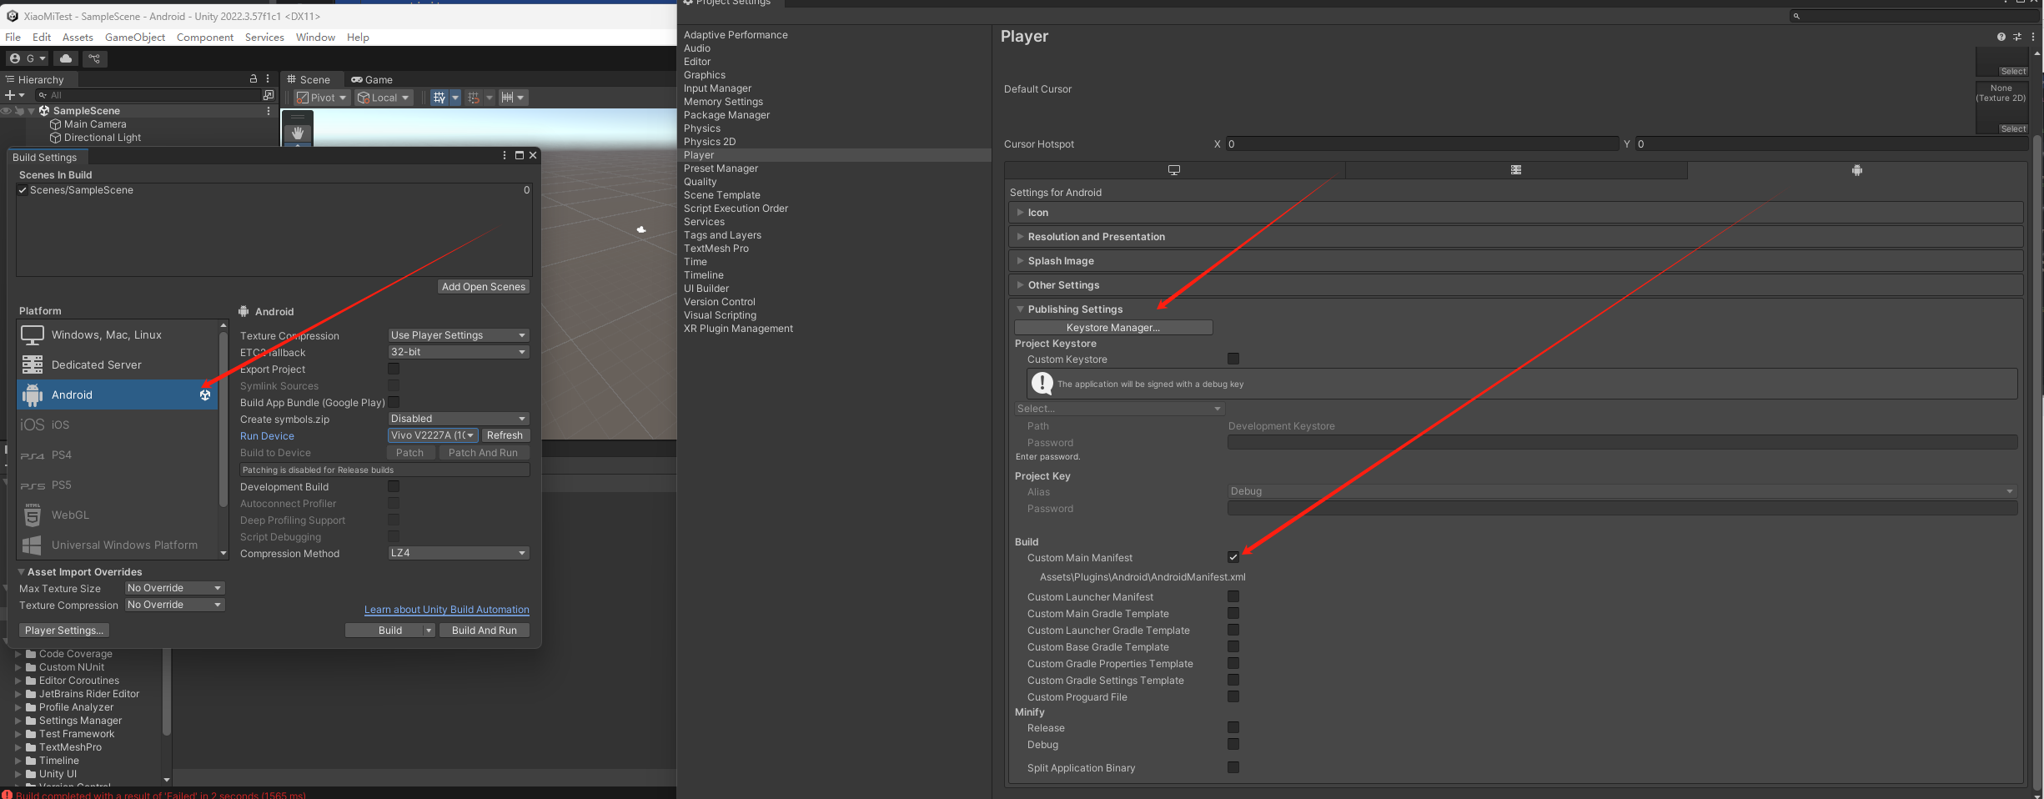The image size is (2044, 799).
Task: Click the scene search icon beside Hierarchy search
Action: (268, 95)
